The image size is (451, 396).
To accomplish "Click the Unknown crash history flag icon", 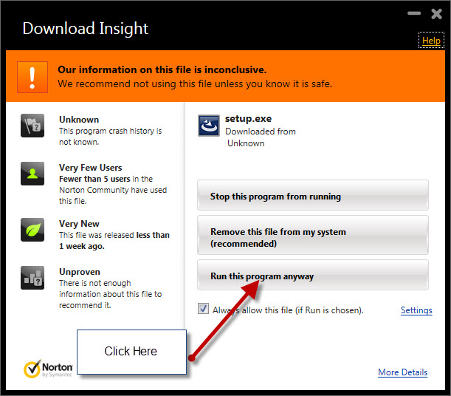I will coord(32,126).
